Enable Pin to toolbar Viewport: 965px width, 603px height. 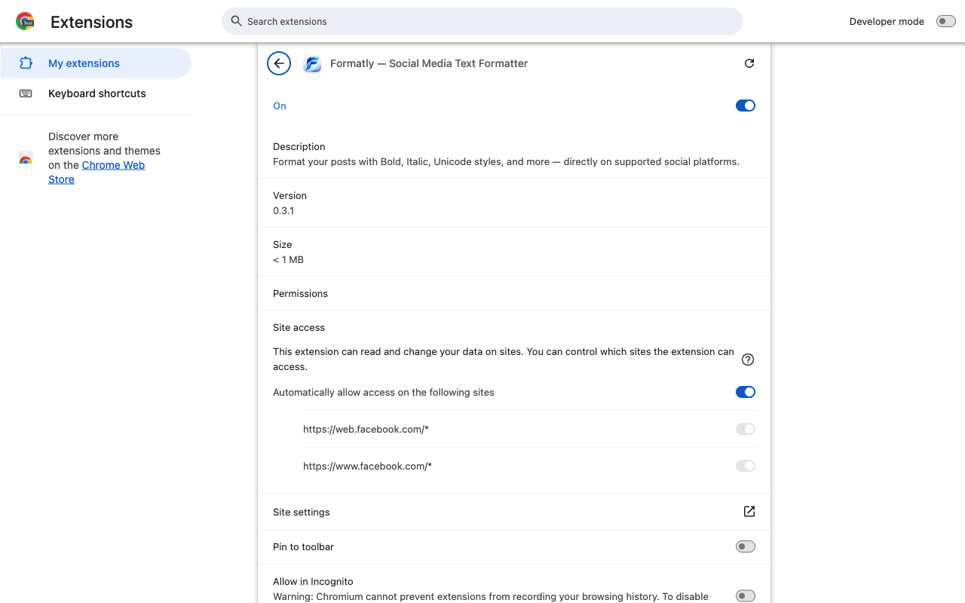click(746, 546)
